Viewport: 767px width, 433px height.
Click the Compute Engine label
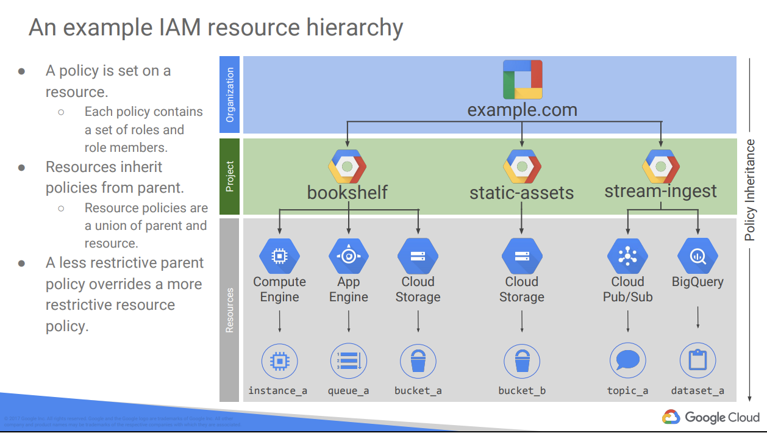click(279, 290)
